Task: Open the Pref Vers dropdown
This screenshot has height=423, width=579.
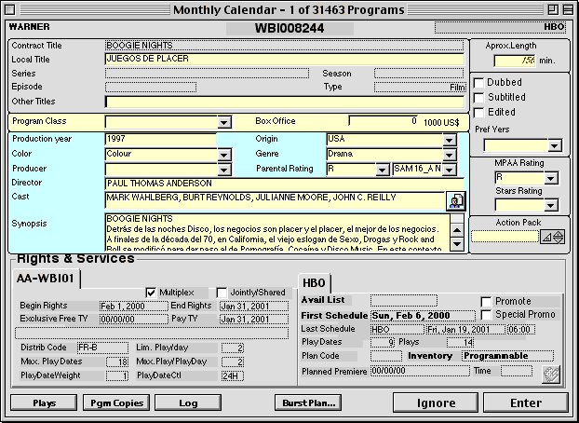Action: coord(555,145)
